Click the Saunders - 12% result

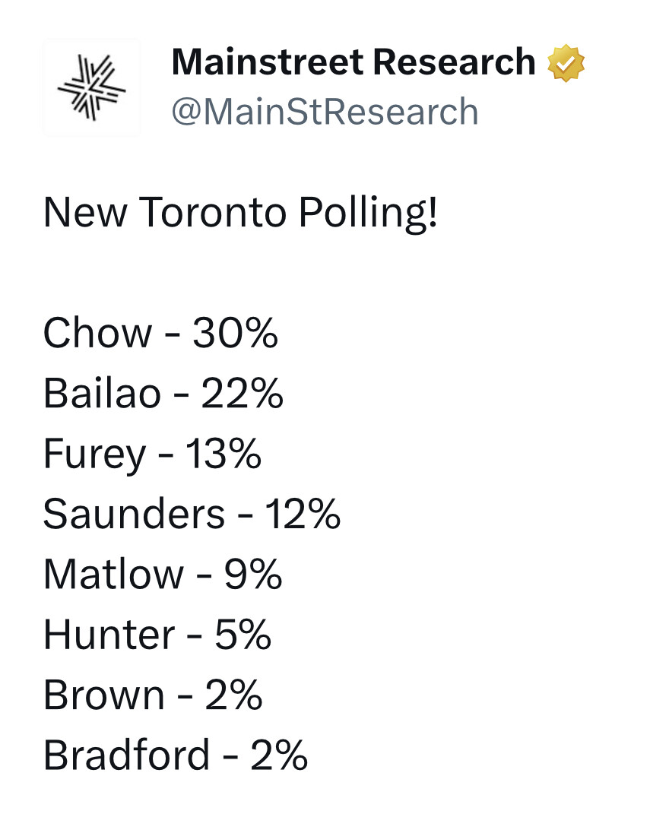coord(192,514)
